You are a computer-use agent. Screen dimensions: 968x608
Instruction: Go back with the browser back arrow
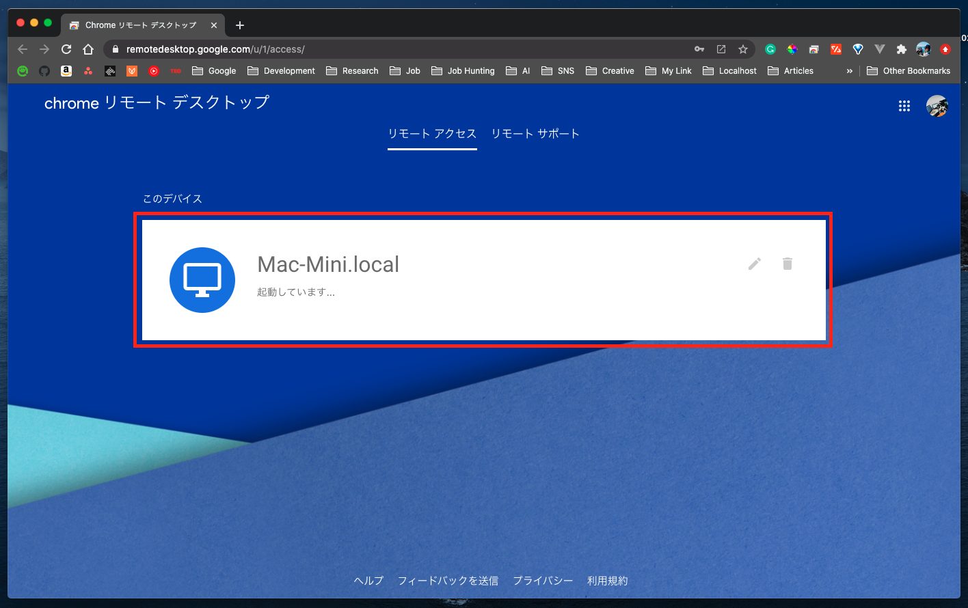point(23,49)
